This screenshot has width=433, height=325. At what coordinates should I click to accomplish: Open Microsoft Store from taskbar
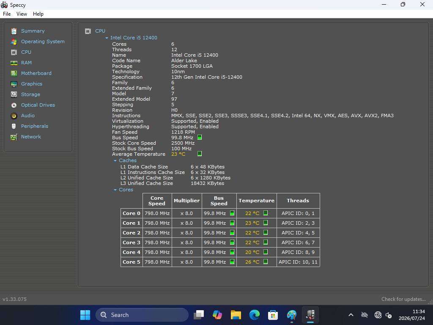[x=273, y=315]
